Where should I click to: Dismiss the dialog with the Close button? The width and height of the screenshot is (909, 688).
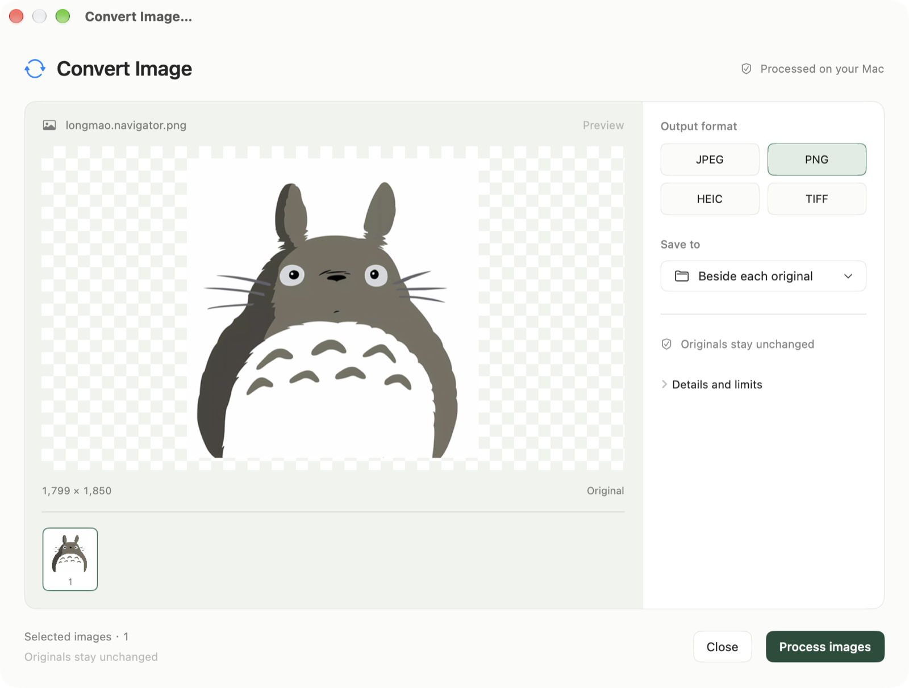click(x=722, y=647)
